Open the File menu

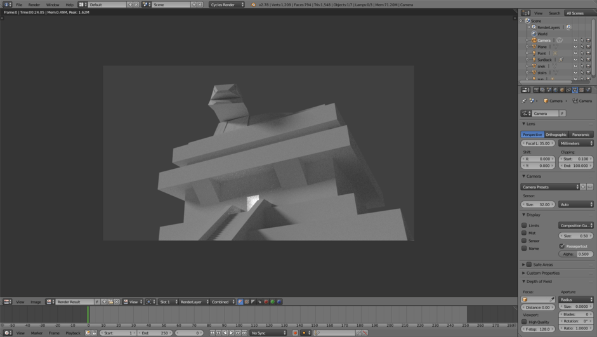click(x=19, y=4)
